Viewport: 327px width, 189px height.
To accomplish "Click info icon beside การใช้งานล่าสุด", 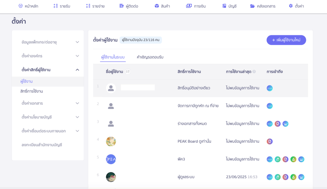I will [x=254, y=72].
